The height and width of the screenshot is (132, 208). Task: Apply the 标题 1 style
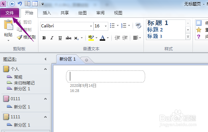(x=158, y=23)
